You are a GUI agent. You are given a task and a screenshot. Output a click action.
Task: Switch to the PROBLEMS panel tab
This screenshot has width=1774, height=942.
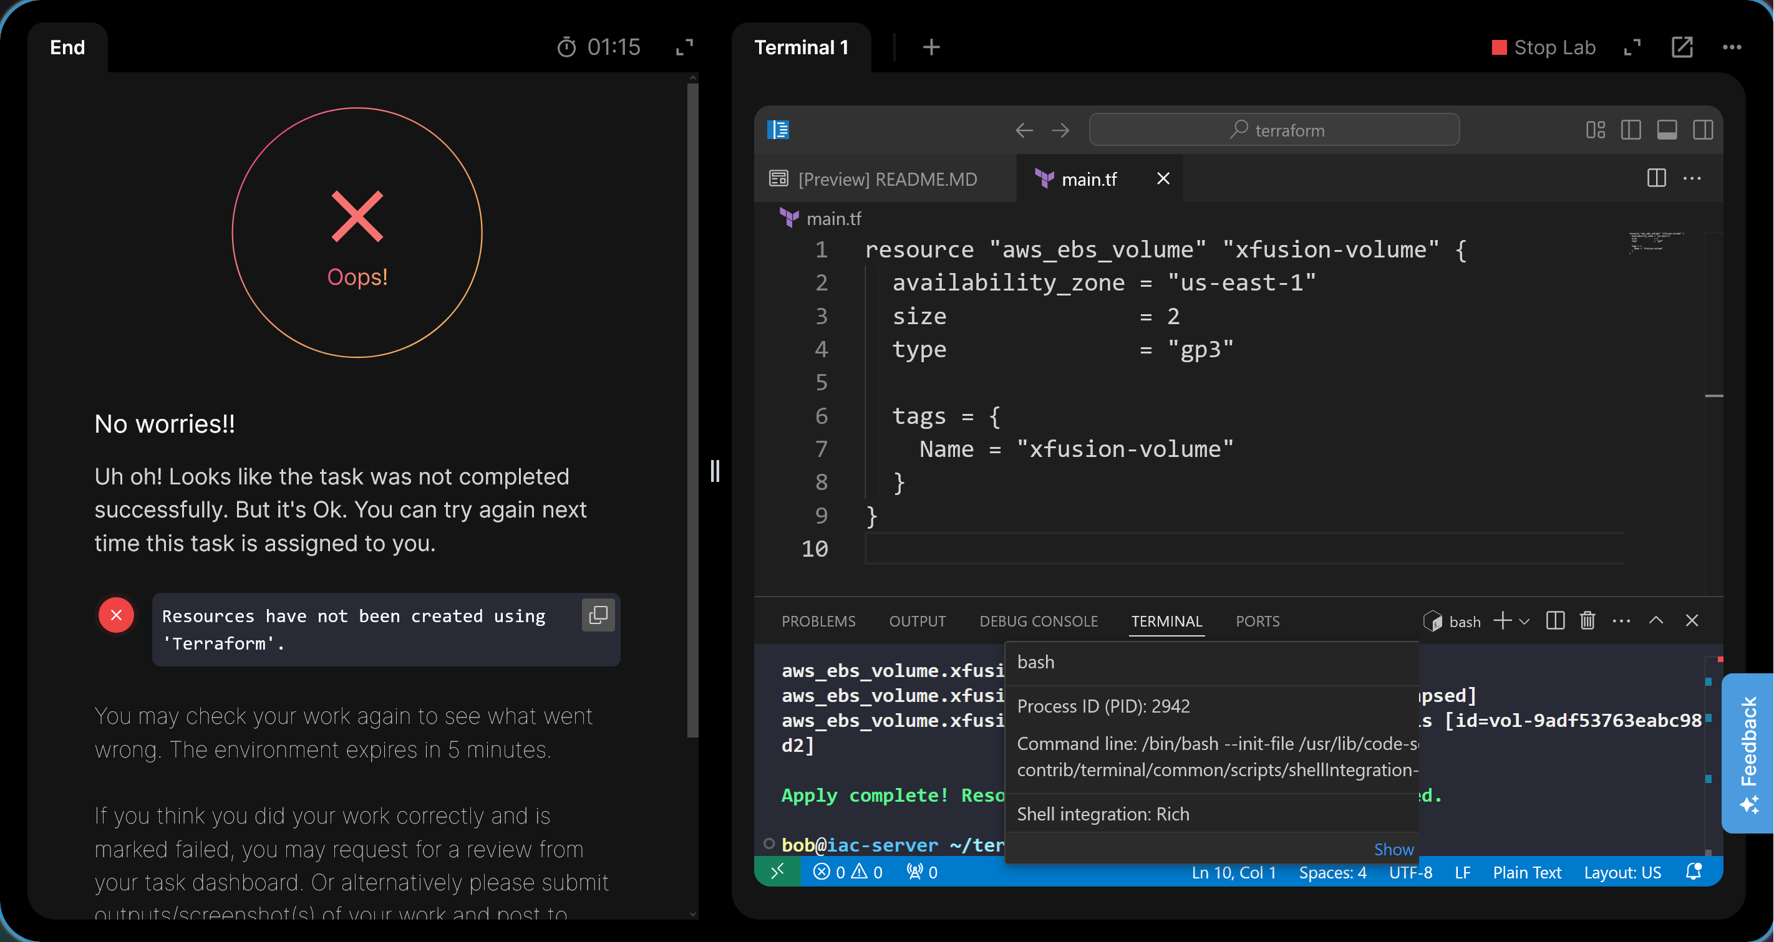tap(818, 621)
